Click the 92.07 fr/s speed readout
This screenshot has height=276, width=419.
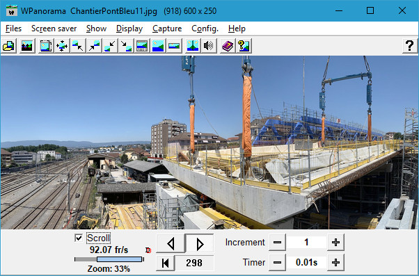pos(109,250)
